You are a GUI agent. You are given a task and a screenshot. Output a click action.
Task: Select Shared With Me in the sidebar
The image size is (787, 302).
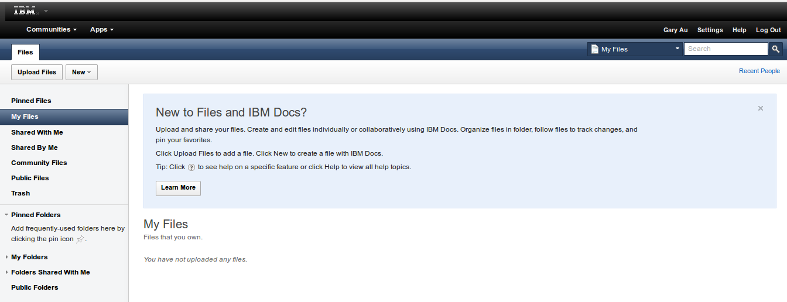point(37,132)
